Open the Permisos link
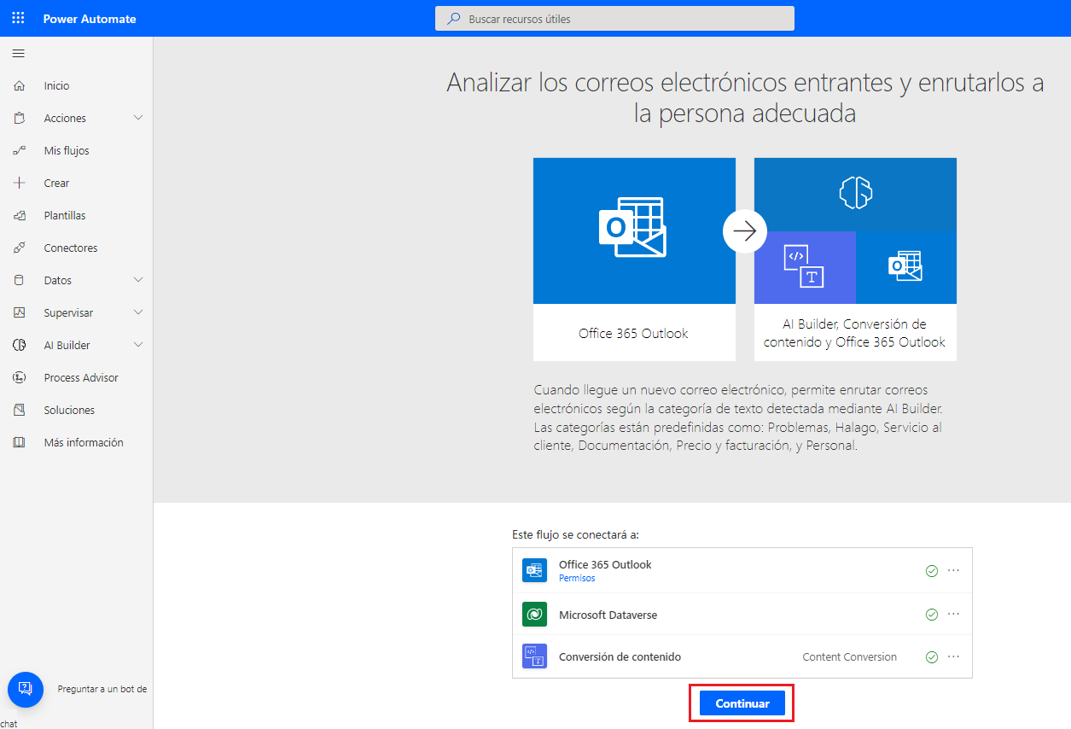 [577, 578]
